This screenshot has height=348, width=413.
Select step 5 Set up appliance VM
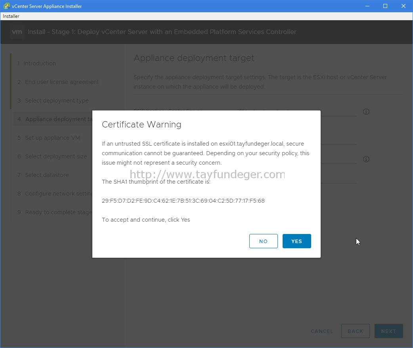tap(49, 138)
